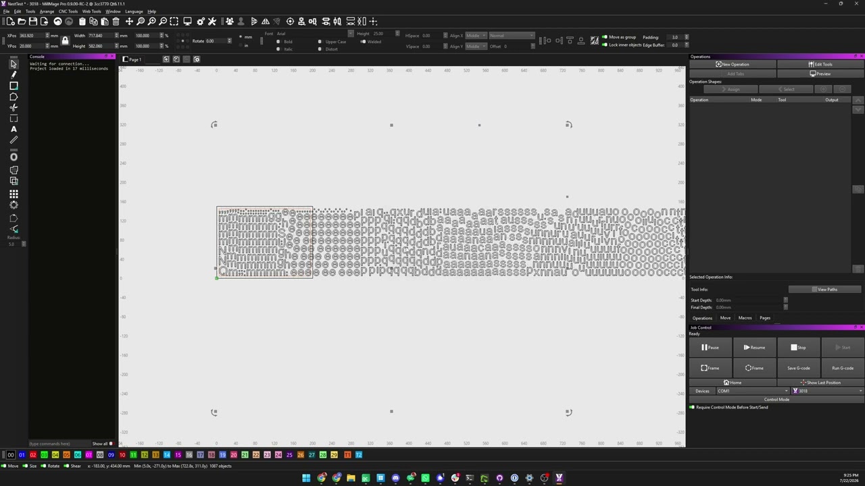Disable Move as group toggle
865x486 pixels.
tap(605, 37)
